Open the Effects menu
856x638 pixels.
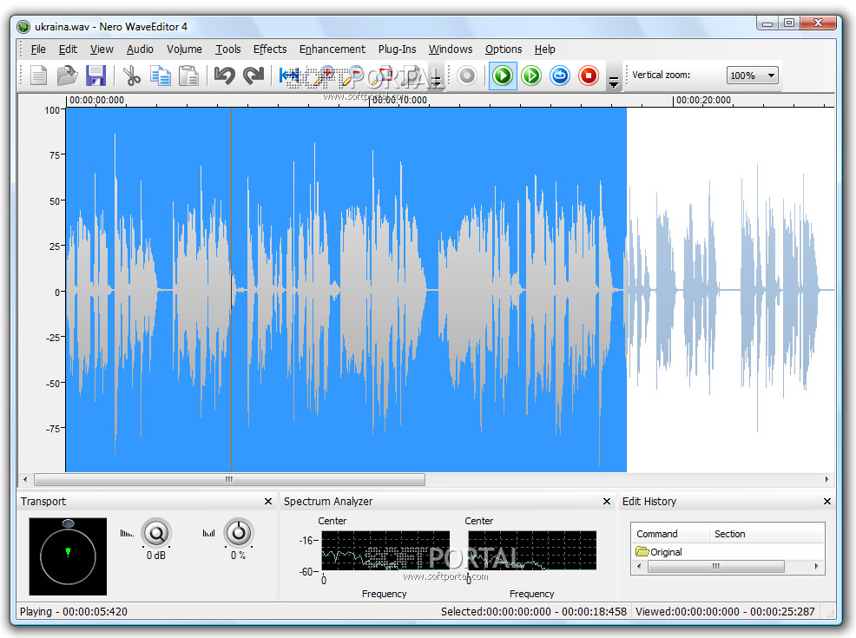[270, 49]
